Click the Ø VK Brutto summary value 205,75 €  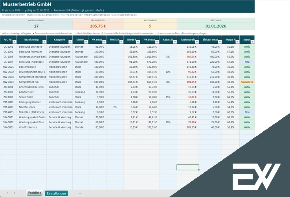coord(98,26)
